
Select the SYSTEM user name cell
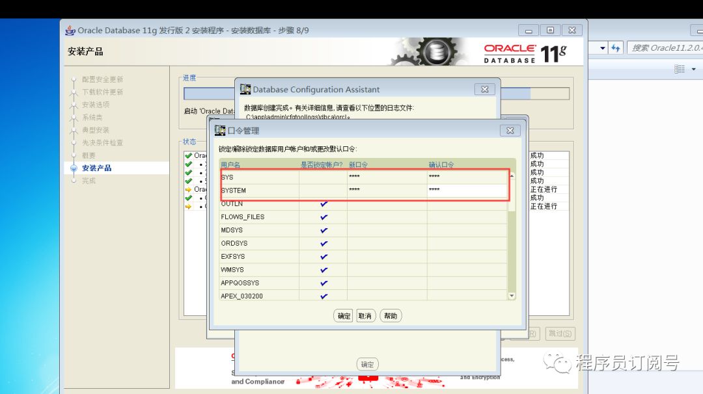259,190
